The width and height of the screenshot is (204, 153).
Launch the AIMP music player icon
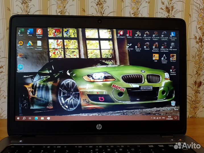point(20,43)
